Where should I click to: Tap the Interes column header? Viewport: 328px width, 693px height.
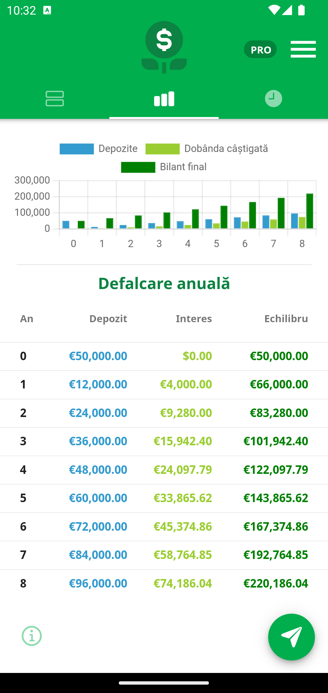click(194, 319)
